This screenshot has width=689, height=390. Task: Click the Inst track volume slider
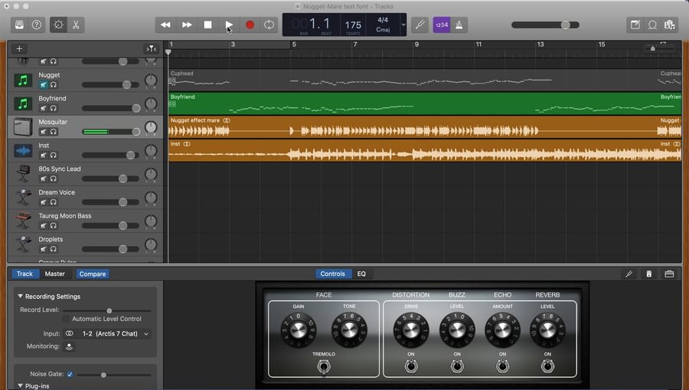pos(111,156)
